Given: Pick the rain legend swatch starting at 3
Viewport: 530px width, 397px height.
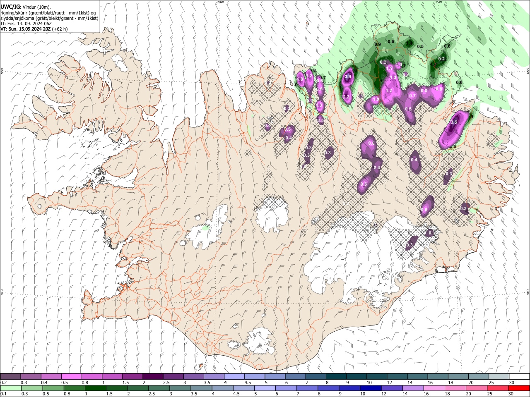Looking at the screenshot, I should tap(180, 388).
